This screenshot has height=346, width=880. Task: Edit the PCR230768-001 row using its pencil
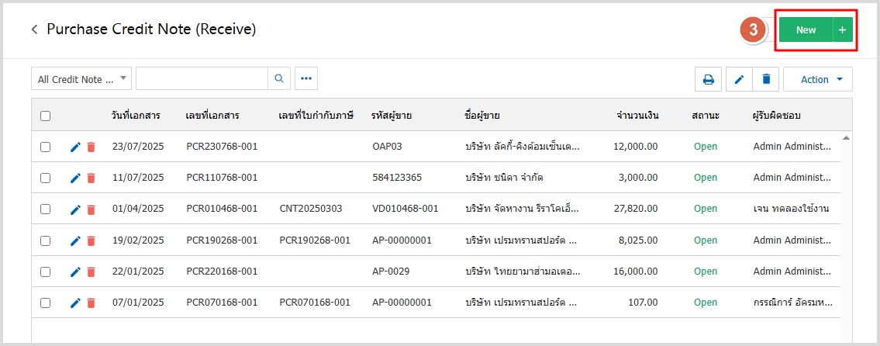tap(75, 147)
